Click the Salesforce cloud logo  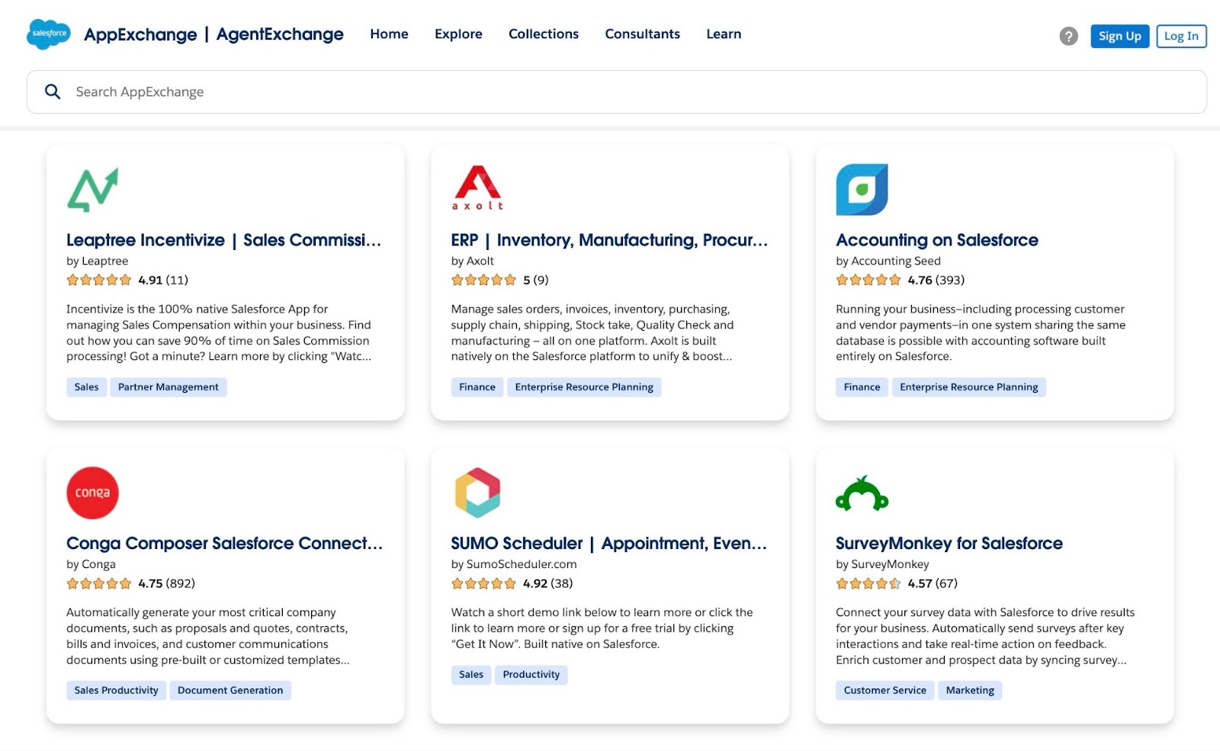pyautogui.click(x=48, y=34)
